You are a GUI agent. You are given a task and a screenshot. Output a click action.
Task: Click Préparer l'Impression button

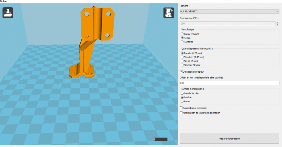coord(229,139)
